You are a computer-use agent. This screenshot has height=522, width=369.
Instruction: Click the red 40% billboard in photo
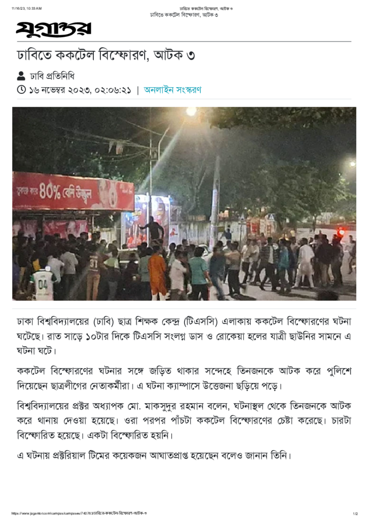click(73, 191)
